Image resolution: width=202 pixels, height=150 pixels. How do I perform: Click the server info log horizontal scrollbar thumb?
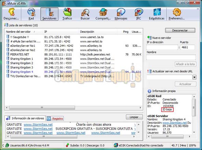pyautogui.click(x=44, y=137)
